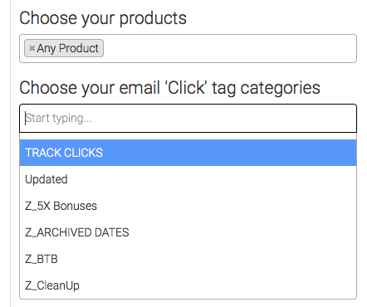Pick Z_5X Bonuses from the list
Viewport: 367px width, 307px height.
[x=188, y=206]
